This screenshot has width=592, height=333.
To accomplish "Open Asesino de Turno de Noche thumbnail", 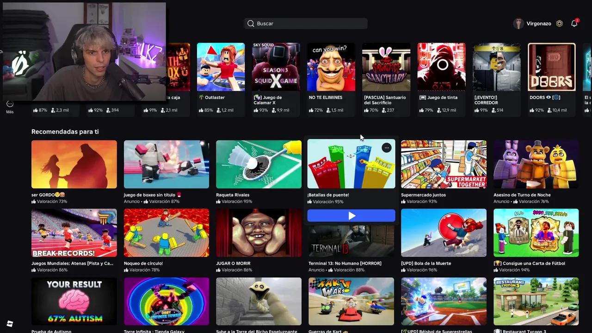I will click(x=536, y=164).
